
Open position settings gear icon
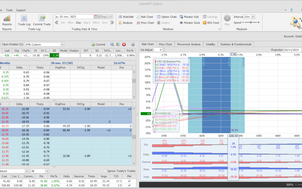[133, 44]
